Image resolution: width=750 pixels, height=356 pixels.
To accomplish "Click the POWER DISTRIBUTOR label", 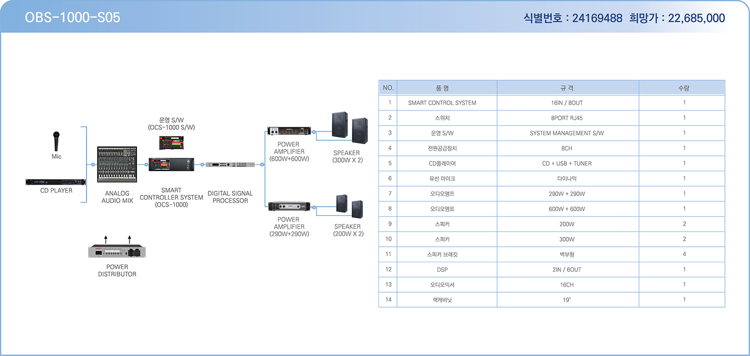I will click(x=117, y=270).
